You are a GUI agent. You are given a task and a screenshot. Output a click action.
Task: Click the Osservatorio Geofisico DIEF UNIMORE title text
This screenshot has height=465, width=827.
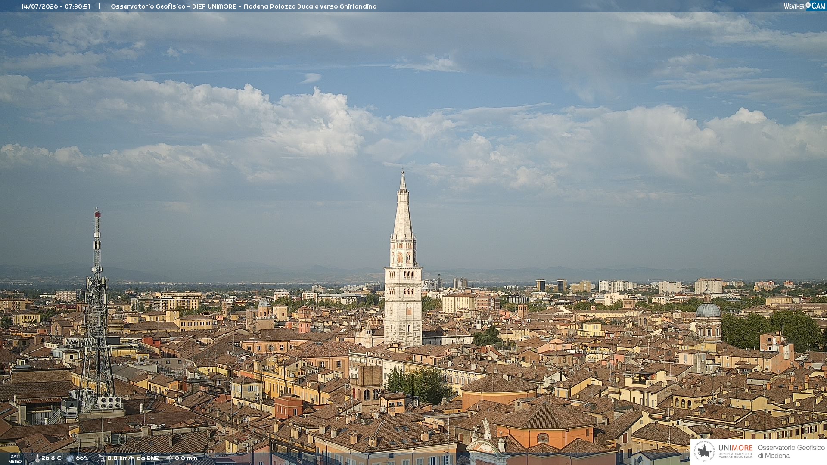pyautogui.click(x=244, y=6)
